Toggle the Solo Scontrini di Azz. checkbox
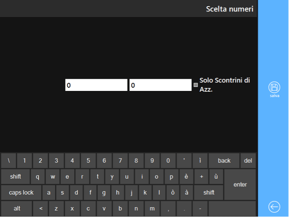This screenshot has height=217, width=289. pos(196,85)
